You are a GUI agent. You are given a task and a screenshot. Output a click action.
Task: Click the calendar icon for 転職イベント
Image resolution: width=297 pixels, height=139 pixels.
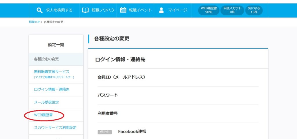coord(123,10)
